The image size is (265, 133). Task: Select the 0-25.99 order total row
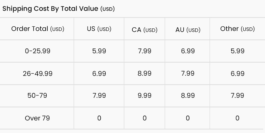click(38, 51)
